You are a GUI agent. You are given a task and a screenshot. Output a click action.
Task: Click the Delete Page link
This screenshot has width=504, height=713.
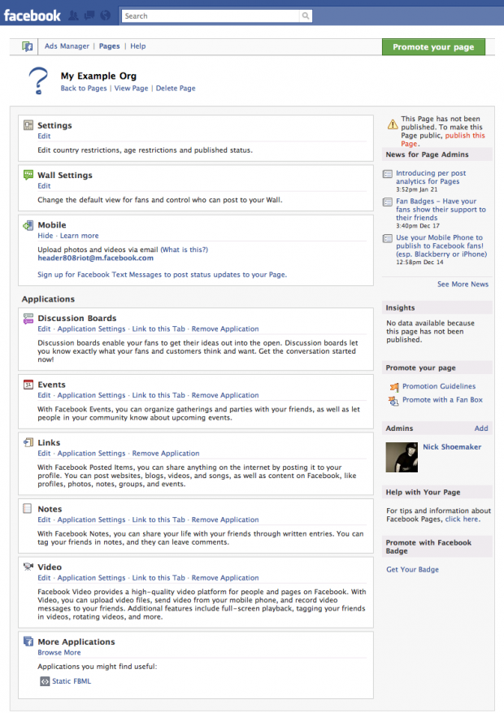point(176,89)
